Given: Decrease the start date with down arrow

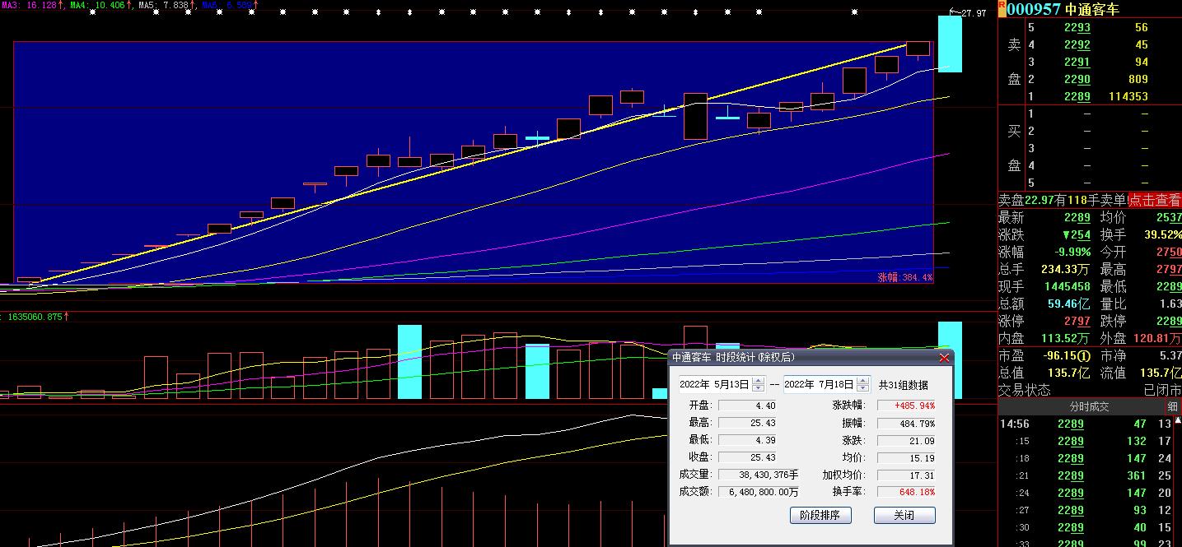Looking at the screenshot, I should (758, 388).
